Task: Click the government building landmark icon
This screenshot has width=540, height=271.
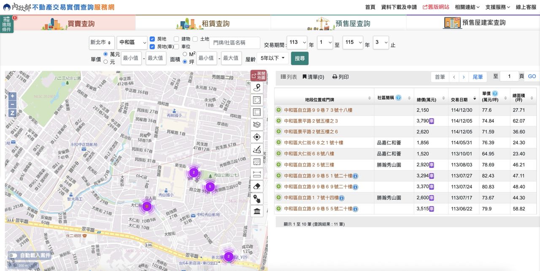Action: (x=257, y=211)
